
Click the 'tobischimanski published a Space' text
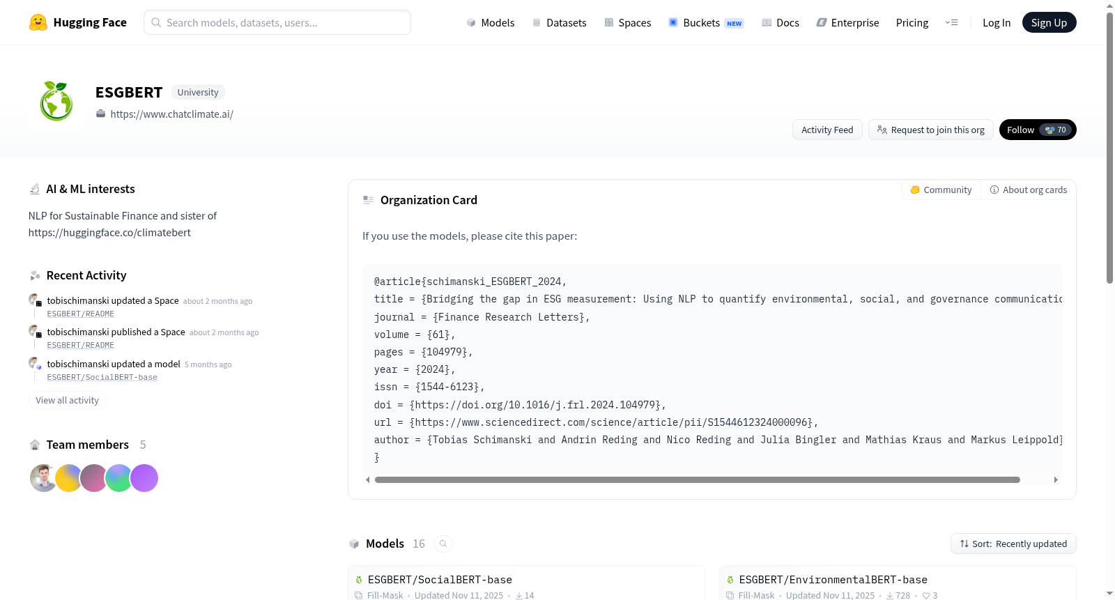point(116,332)
